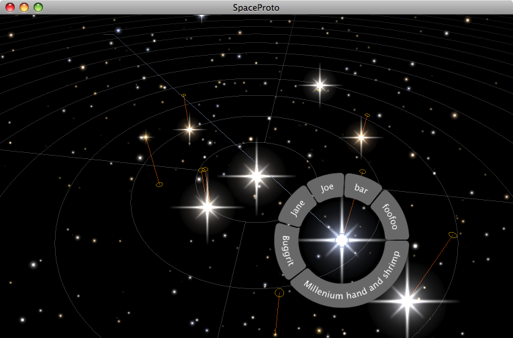This screenshot has width=513, height=338.
Task: Close the SpaceProto window
Action: tap(10, 7)
